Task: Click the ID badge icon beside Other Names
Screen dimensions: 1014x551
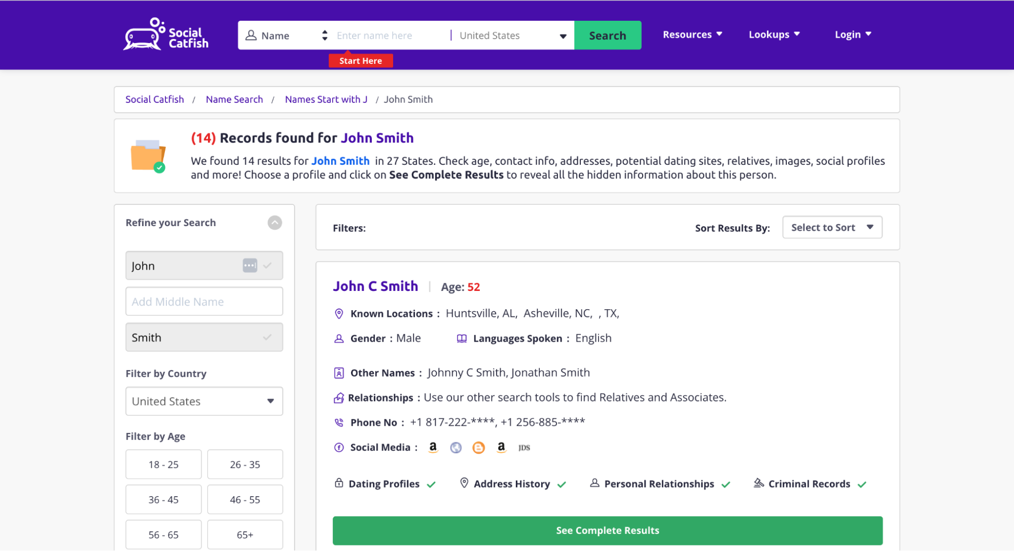Action: pos(339,373)
